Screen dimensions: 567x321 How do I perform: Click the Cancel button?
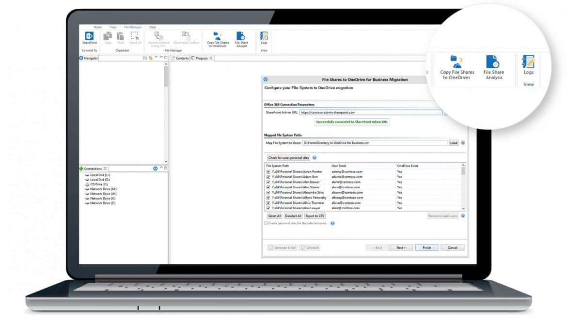click(x=452, y=248)
